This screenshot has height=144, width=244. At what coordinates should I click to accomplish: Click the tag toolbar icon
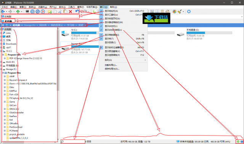click(x=168, y=11)
